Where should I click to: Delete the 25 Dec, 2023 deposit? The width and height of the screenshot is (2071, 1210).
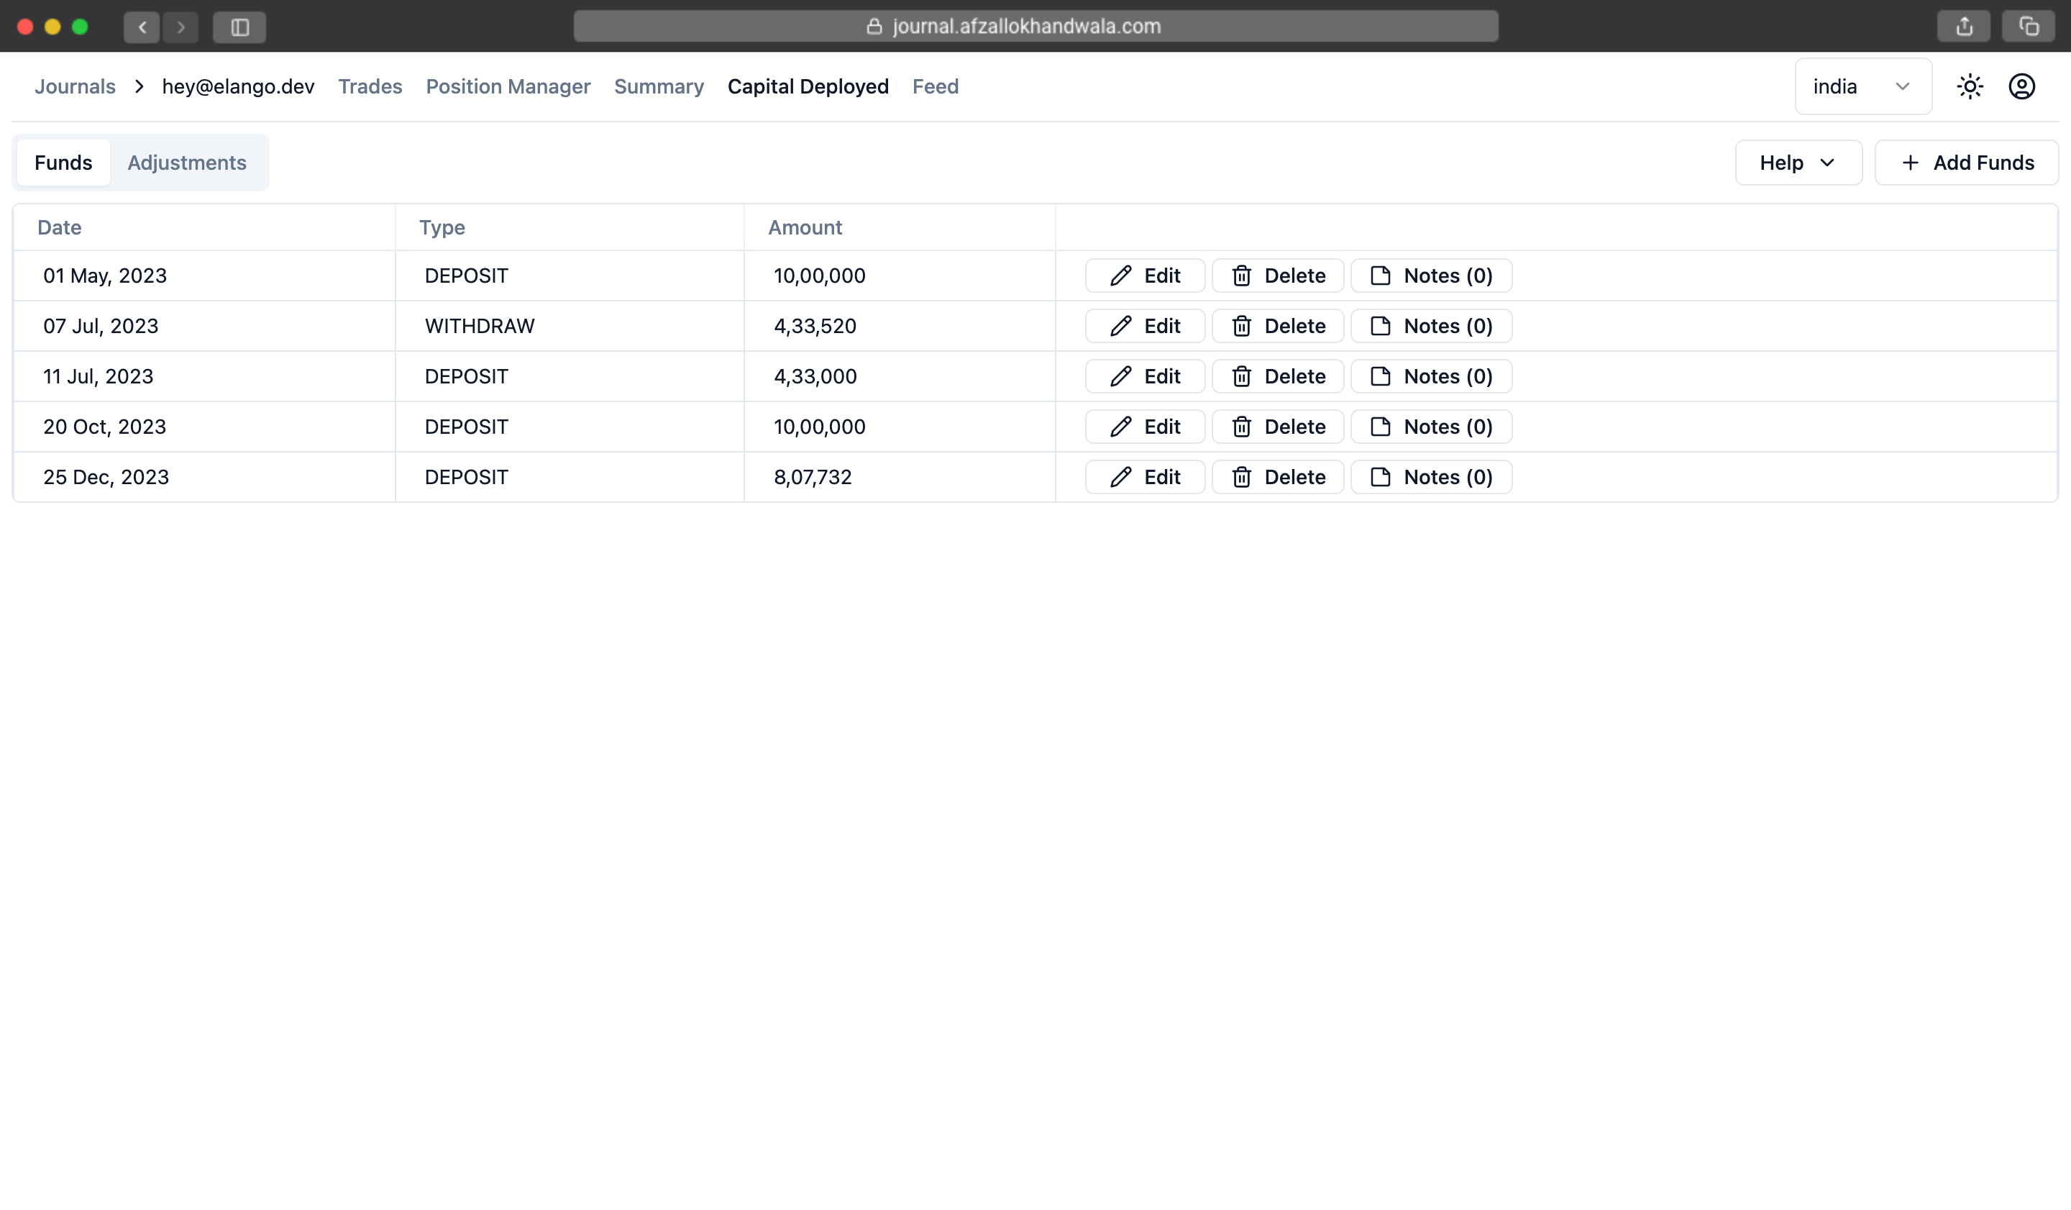1277,478
